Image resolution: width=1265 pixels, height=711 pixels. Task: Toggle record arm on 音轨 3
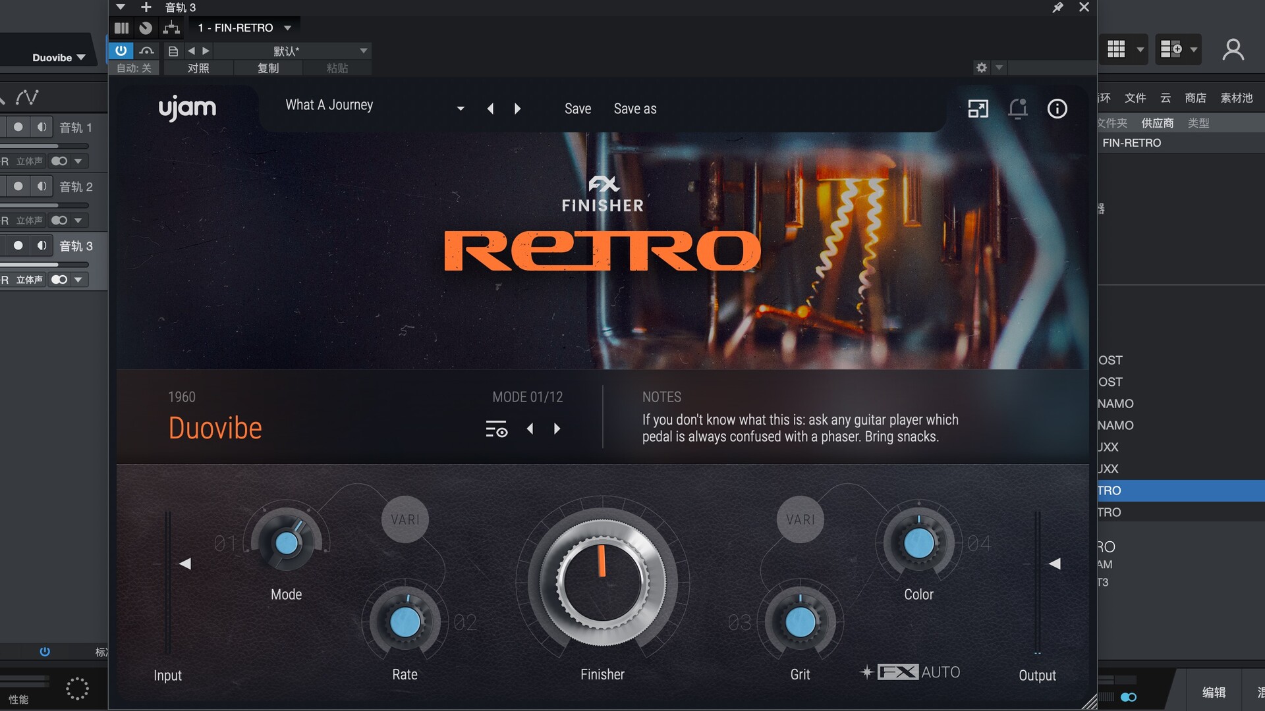click(18, 246)
